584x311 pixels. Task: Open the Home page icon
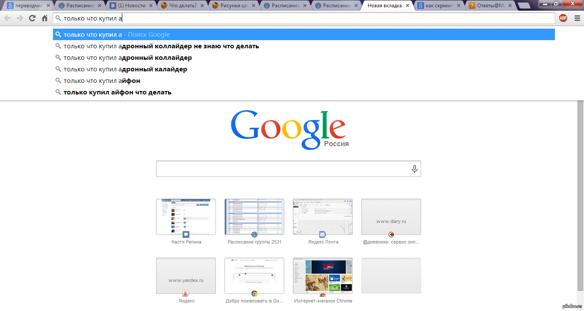pyautogui.click(x=44, y=18)
